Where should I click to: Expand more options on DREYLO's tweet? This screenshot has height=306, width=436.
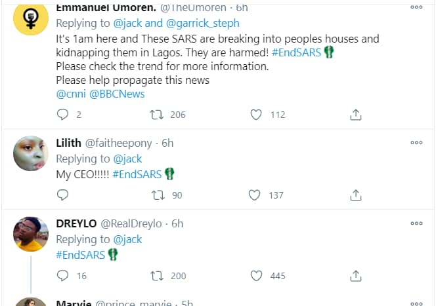[x=416, y=223]
